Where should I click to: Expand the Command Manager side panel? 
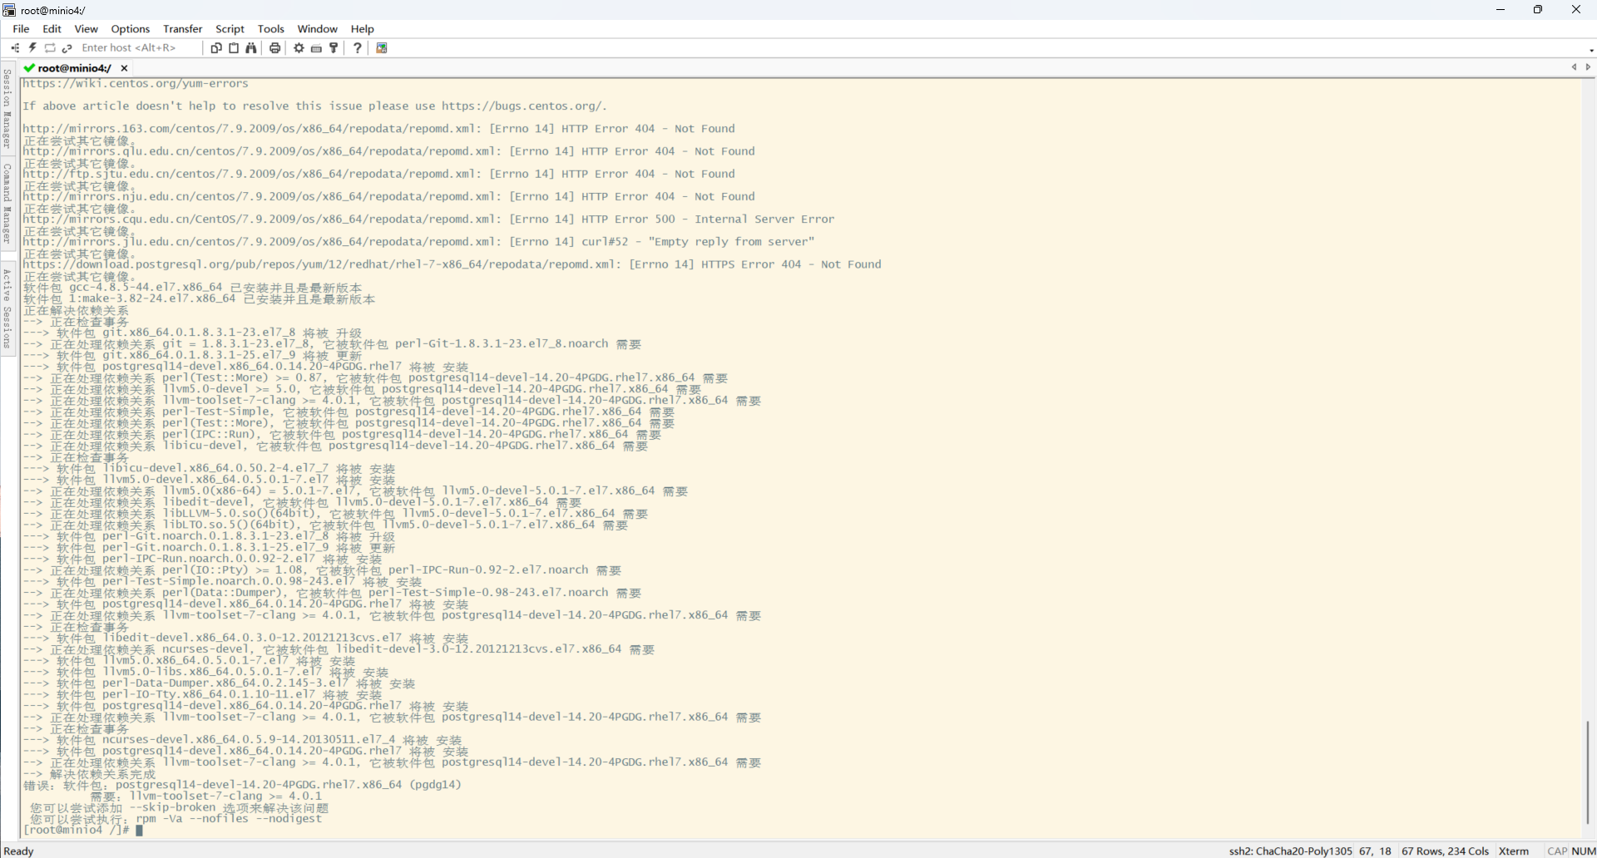(7, 203)
